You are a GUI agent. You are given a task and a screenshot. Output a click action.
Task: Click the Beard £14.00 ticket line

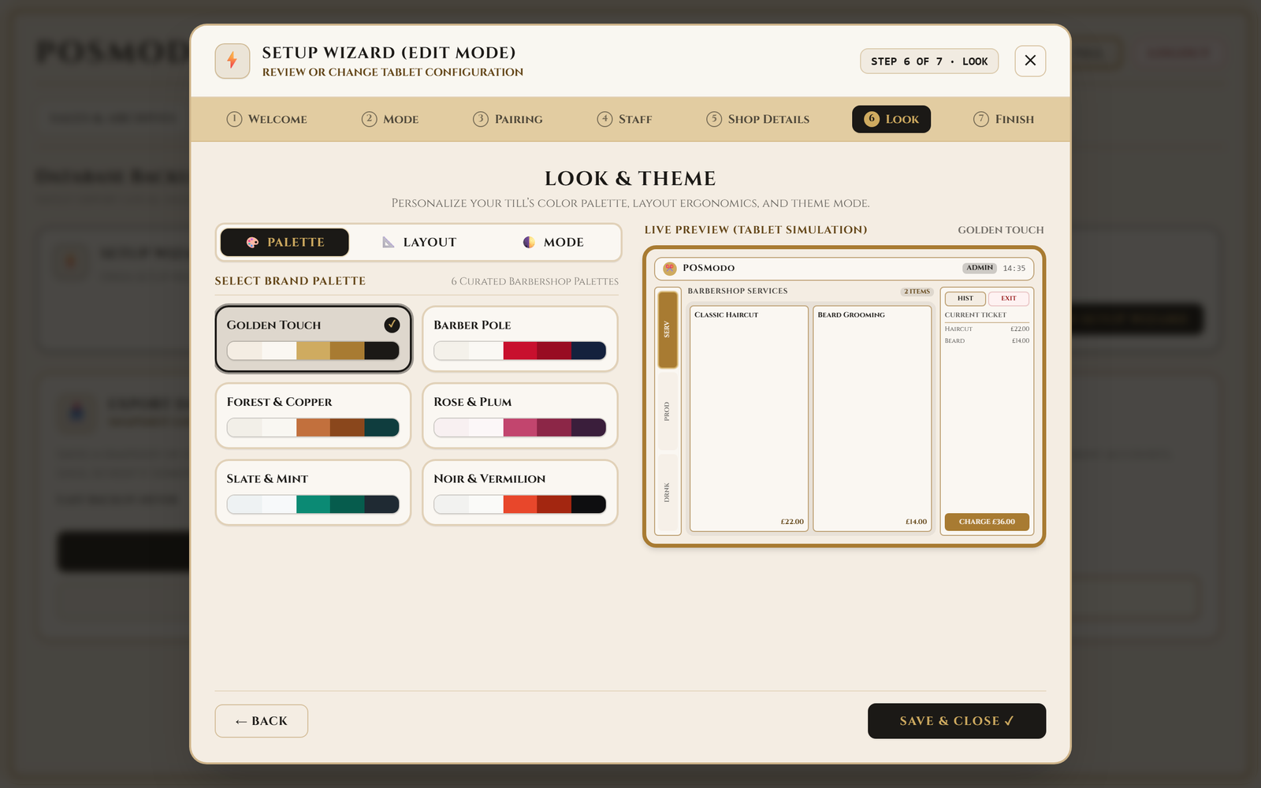click(x=987, y=341)
